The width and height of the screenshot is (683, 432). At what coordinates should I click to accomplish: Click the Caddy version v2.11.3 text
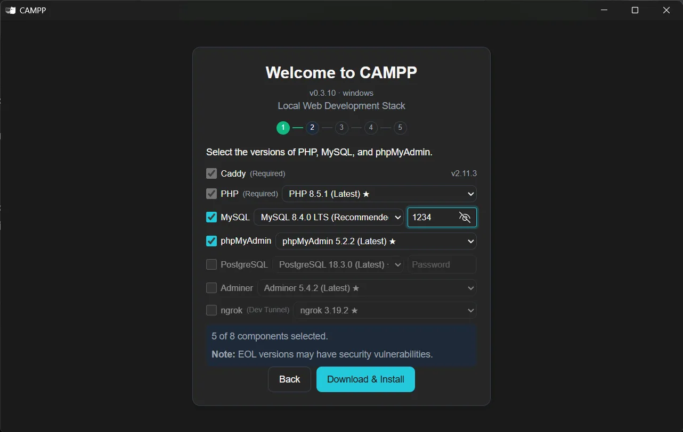pos(464,173)
